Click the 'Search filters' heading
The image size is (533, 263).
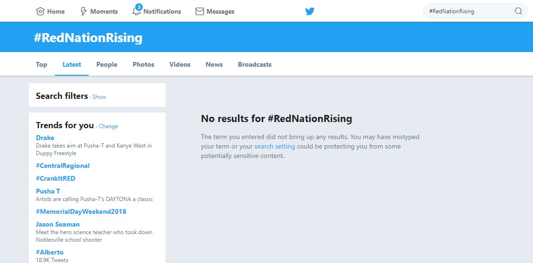[62, 96]
